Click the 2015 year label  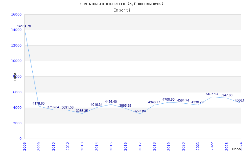click(111, 146)
